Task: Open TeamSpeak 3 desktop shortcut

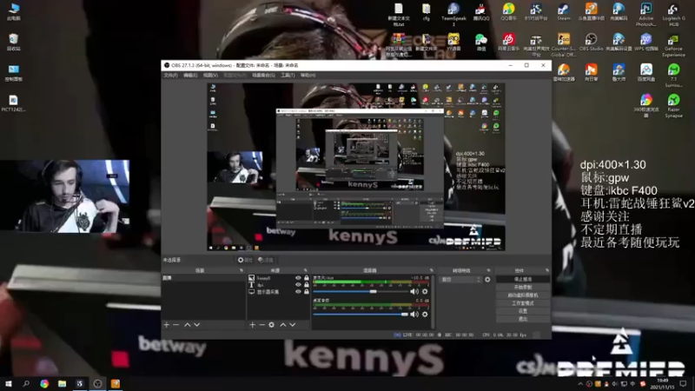Action: tap(453, 15)
